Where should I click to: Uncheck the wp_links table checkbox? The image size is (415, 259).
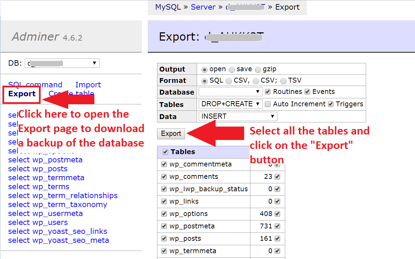164,202
